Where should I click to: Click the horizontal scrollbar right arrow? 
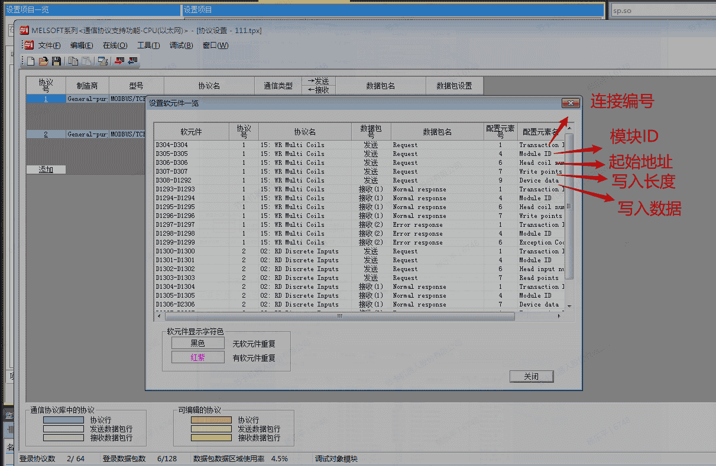tap(559, 317)
